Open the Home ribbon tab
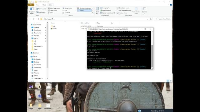The image size is (200, 112). point(37,5)
